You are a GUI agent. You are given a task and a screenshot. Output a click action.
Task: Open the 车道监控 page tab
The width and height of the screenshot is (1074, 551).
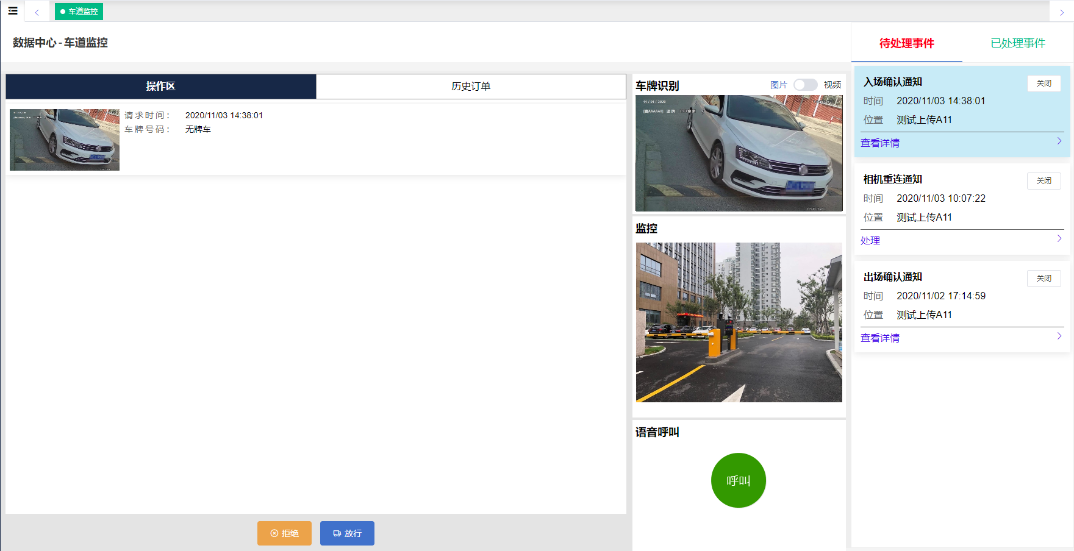(79, 12)
